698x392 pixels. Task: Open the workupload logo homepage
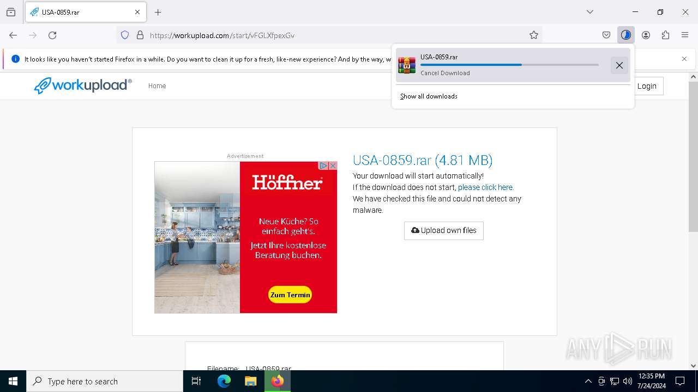click(83, 85)
